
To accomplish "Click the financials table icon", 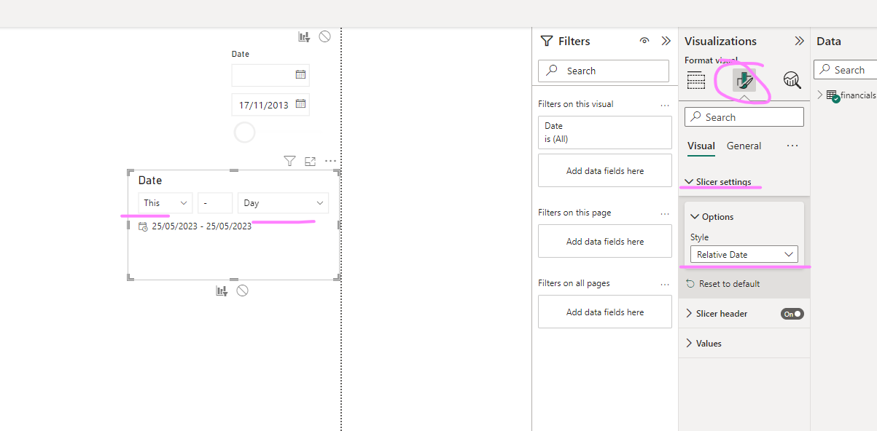I will (x=832, y=95).
